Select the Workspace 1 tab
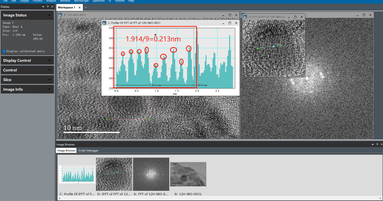The height and width of the screenshot is (201, 383). 66,7
